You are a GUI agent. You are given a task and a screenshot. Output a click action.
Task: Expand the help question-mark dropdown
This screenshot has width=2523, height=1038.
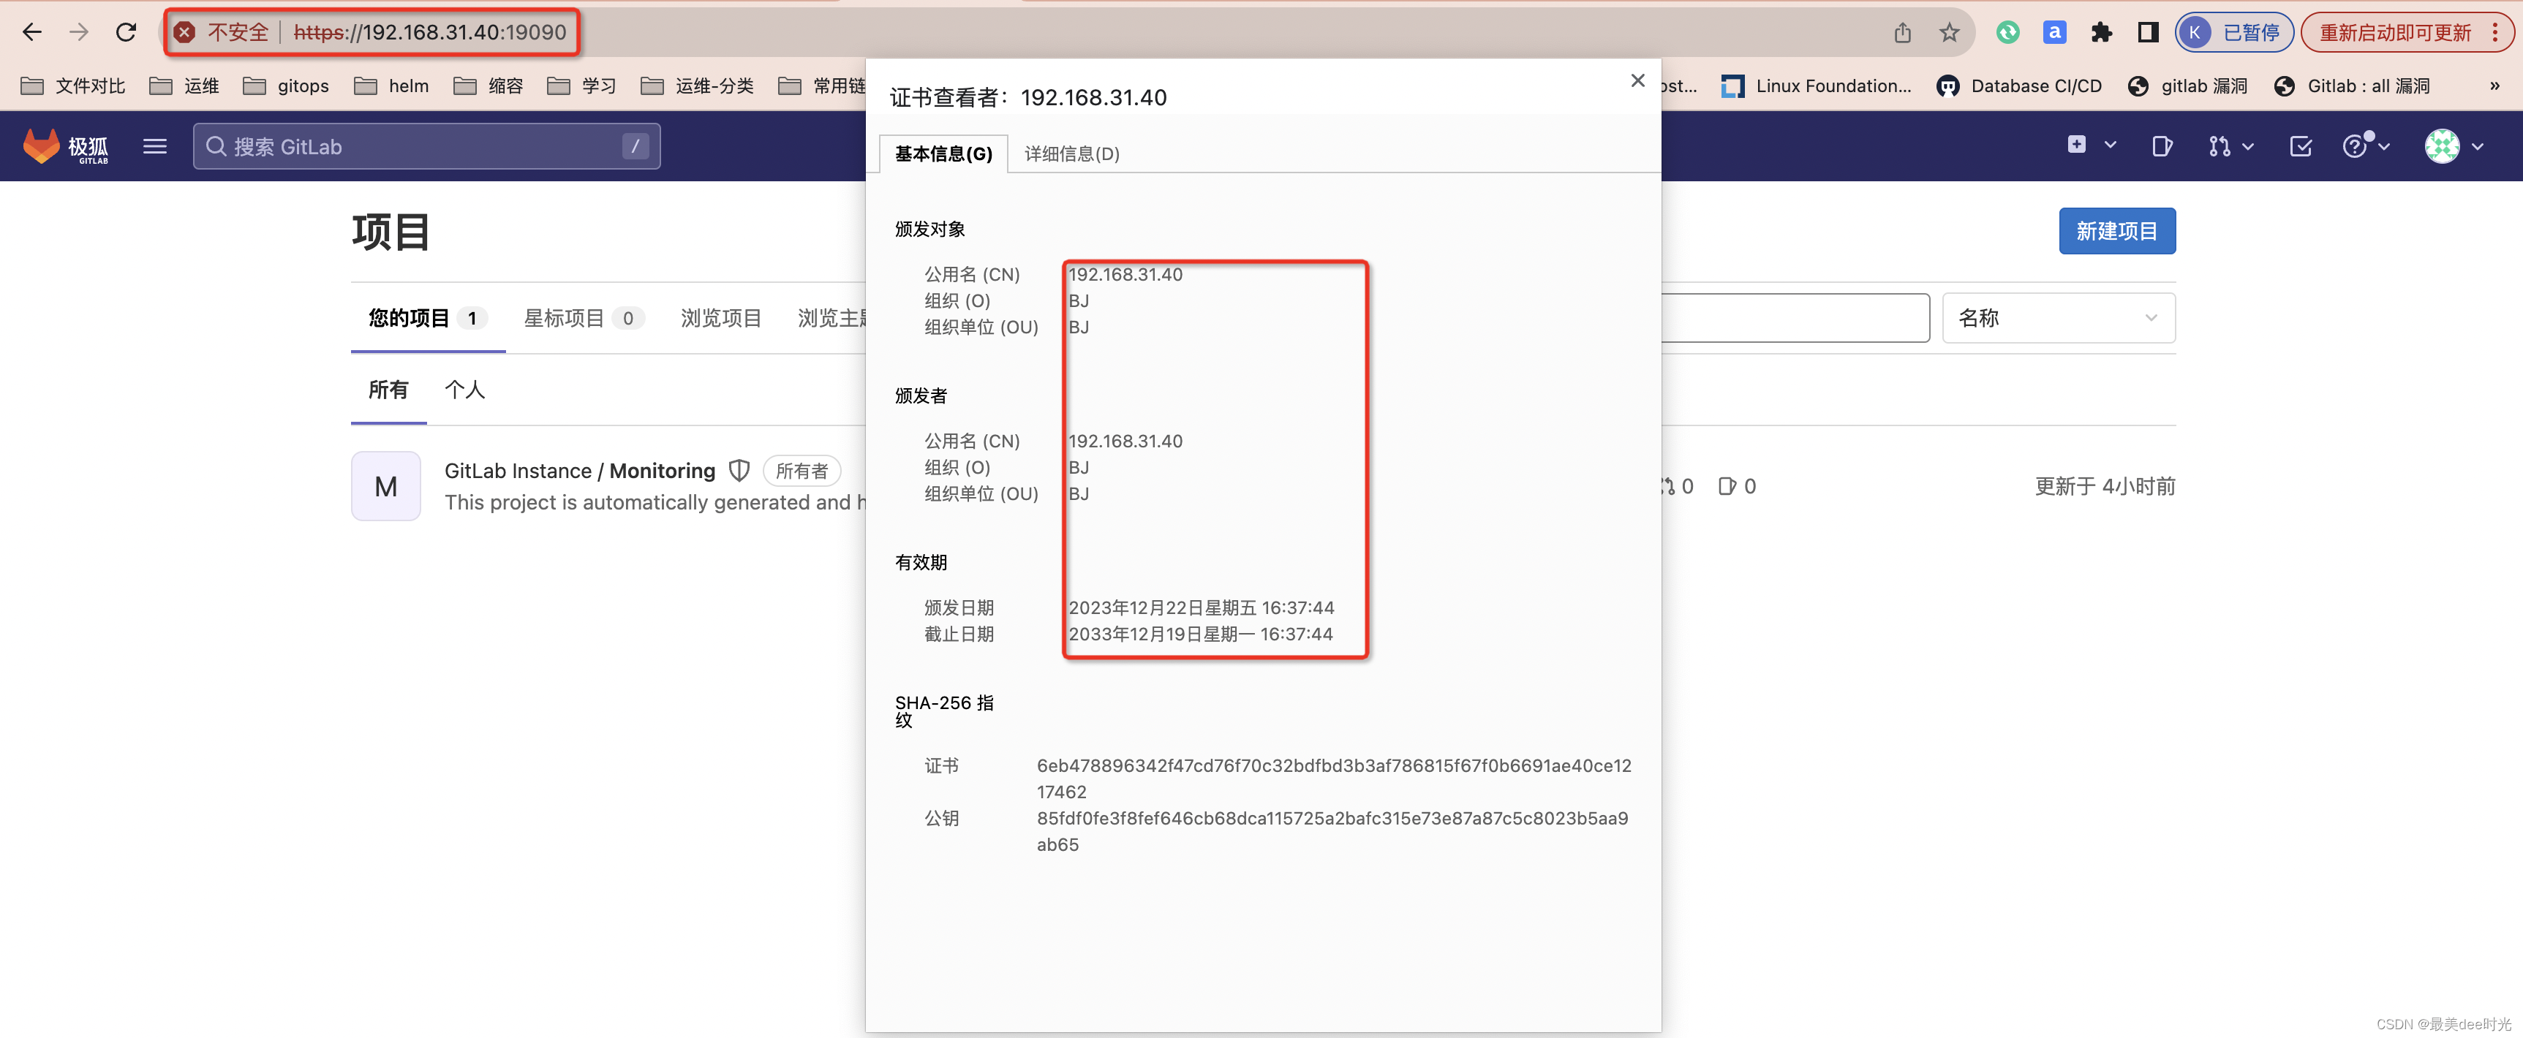(2367, 146)
